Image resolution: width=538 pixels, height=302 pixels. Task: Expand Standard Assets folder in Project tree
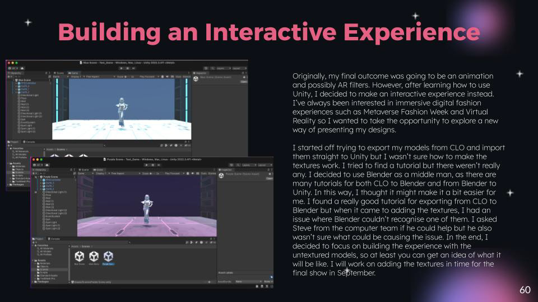[35, 276]
